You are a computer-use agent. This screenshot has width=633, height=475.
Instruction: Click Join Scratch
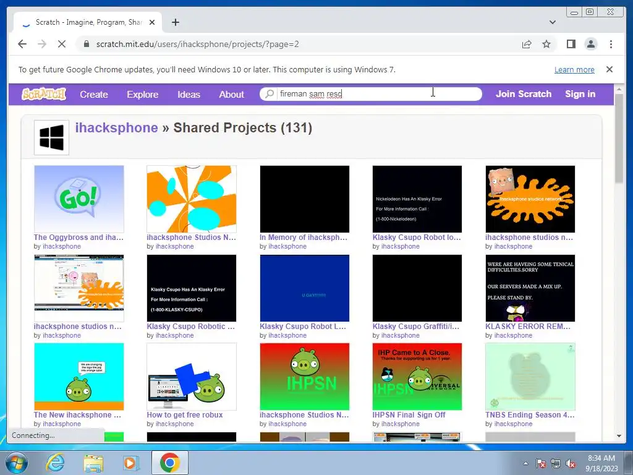(523, 94)
